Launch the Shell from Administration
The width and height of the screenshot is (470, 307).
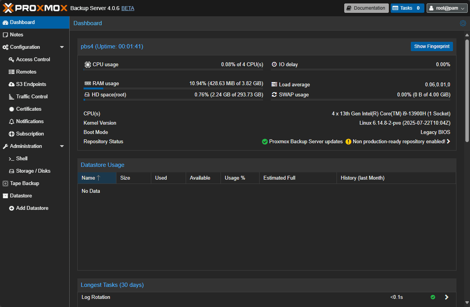[x=22, y=158]
